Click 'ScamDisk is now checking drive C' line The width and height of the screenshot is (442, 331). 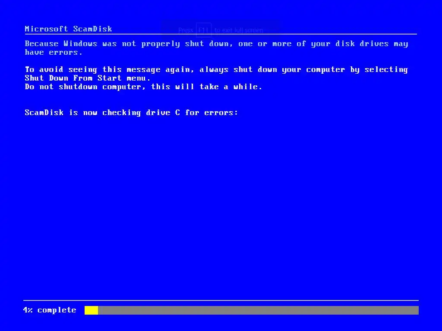(x=131, y=112)
